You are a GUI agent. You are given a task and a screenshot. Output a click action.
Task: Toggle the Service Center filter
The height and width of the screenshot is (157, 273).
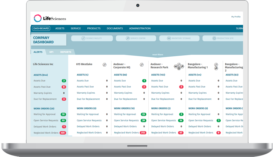pos(127,38)
